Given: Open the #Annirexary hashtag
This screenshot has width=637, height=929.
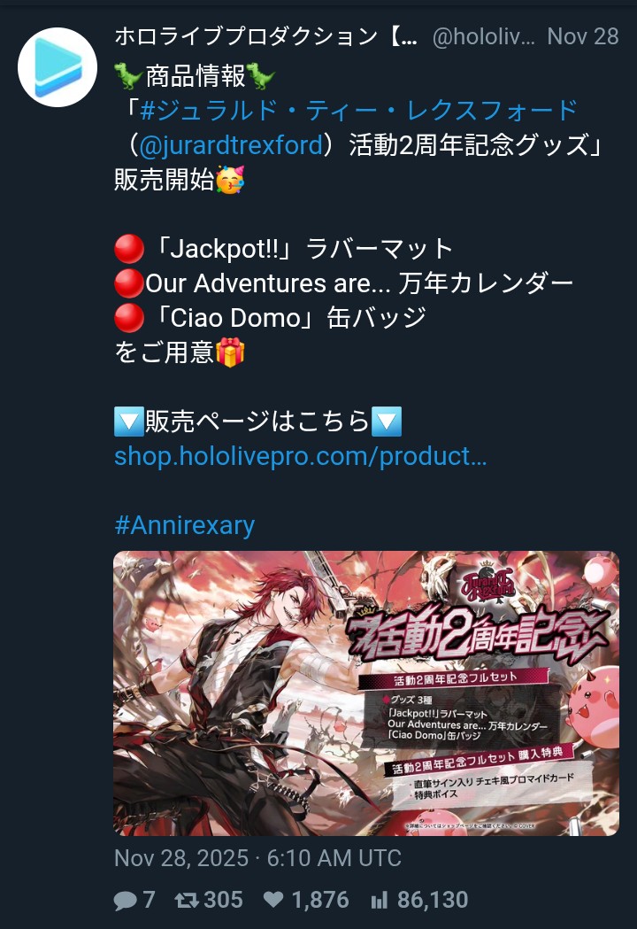Looking at the screenshot, I should pos(184,525).
